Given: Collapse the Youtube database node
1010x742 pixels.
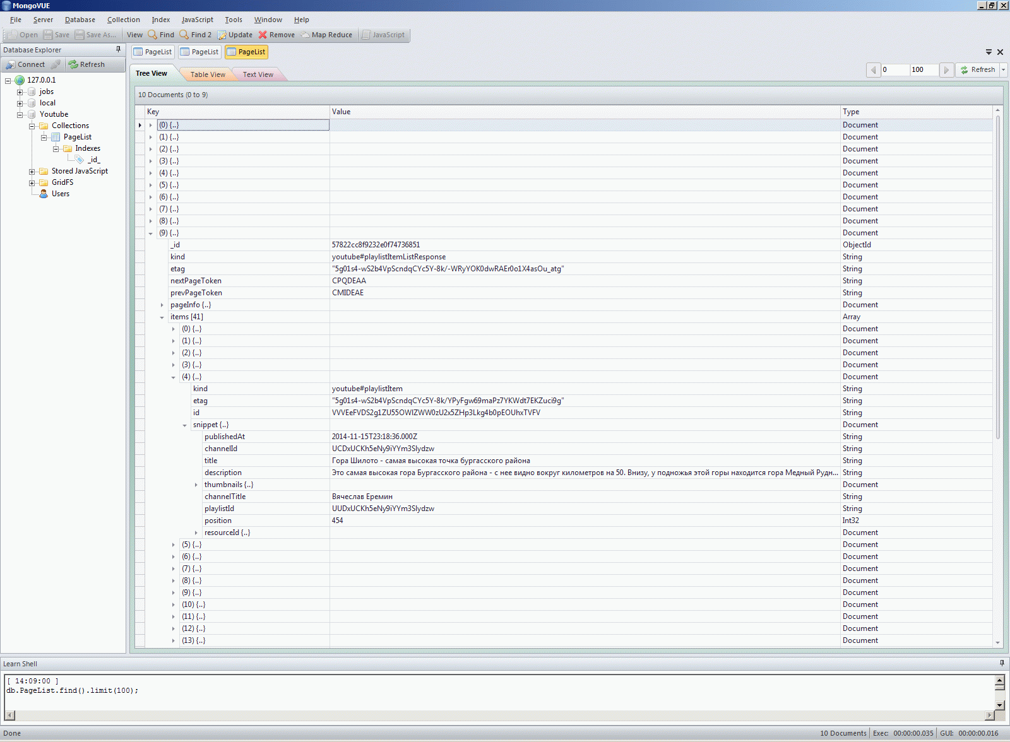Looking at the screenshot, I should click(x=20, y=115).
